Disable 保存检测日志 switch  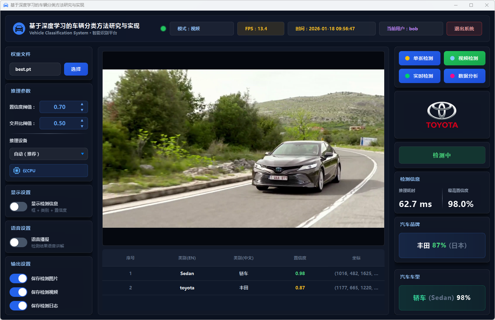[x=18, y=306]
